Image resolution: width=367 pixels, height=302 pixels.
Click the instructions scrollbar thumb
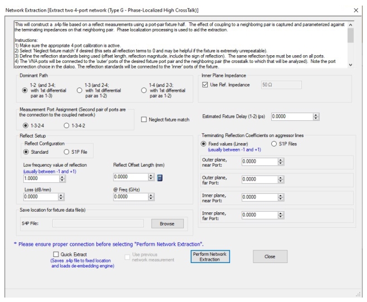click(x=350, y=35)
